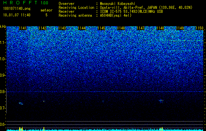Click the 1150 time marker
The height and width of the screenshot is (131, 206).
point(200,28)
